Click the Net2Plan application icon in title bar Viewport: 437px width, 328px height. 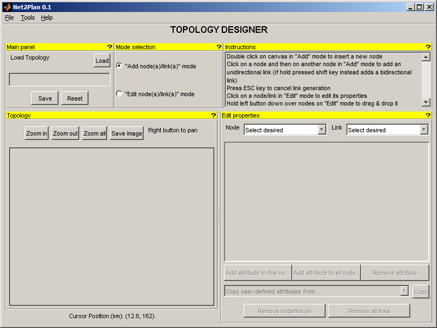tap(7, 7)
